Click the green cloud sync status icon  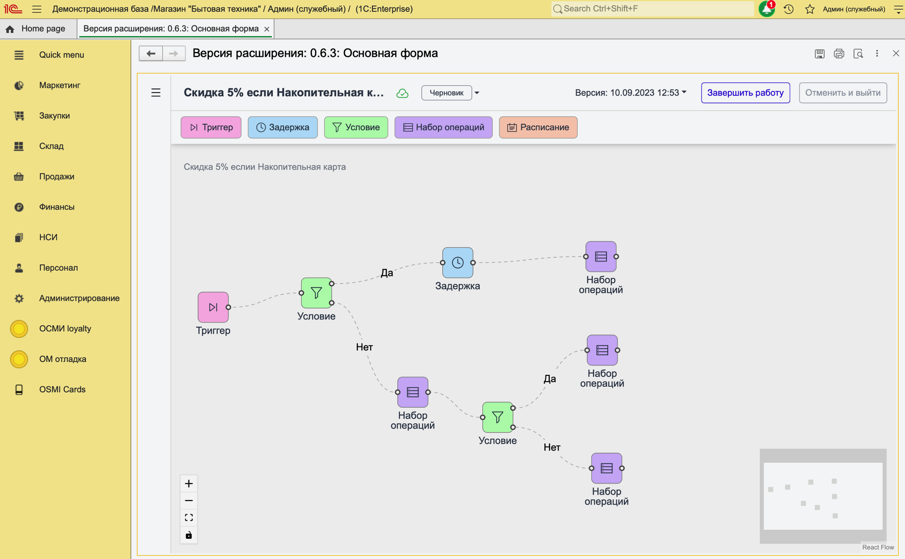point(402,93)
